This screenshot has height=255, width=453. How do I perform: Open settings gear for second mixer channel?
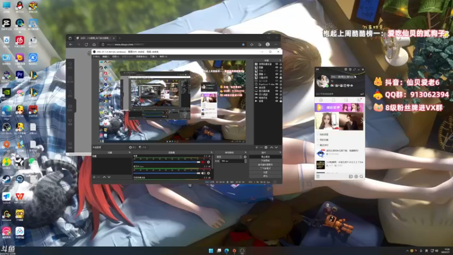pyautogui.click(x=208, y=173)
